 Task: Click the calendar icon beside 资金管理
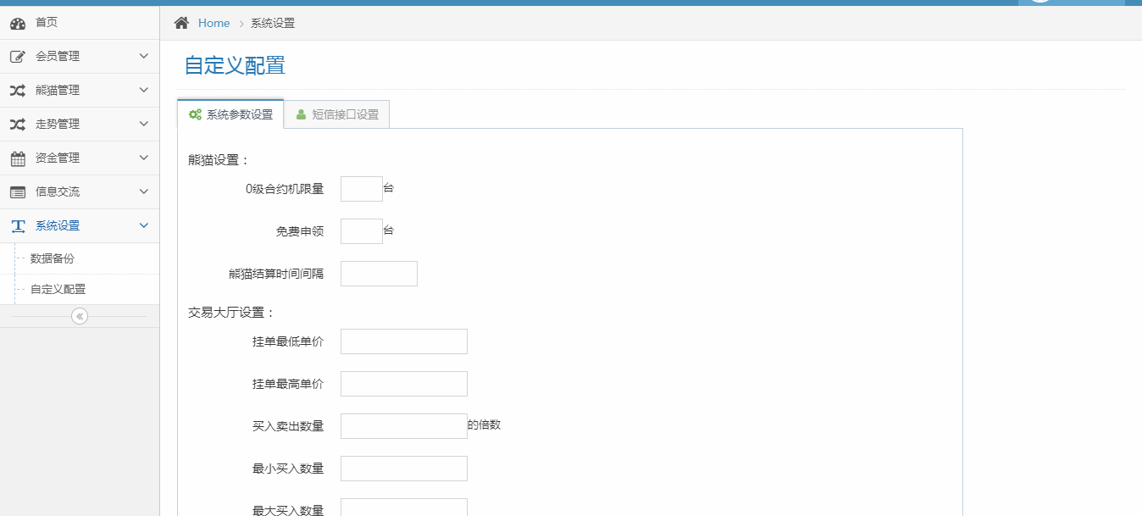(18, 158)
